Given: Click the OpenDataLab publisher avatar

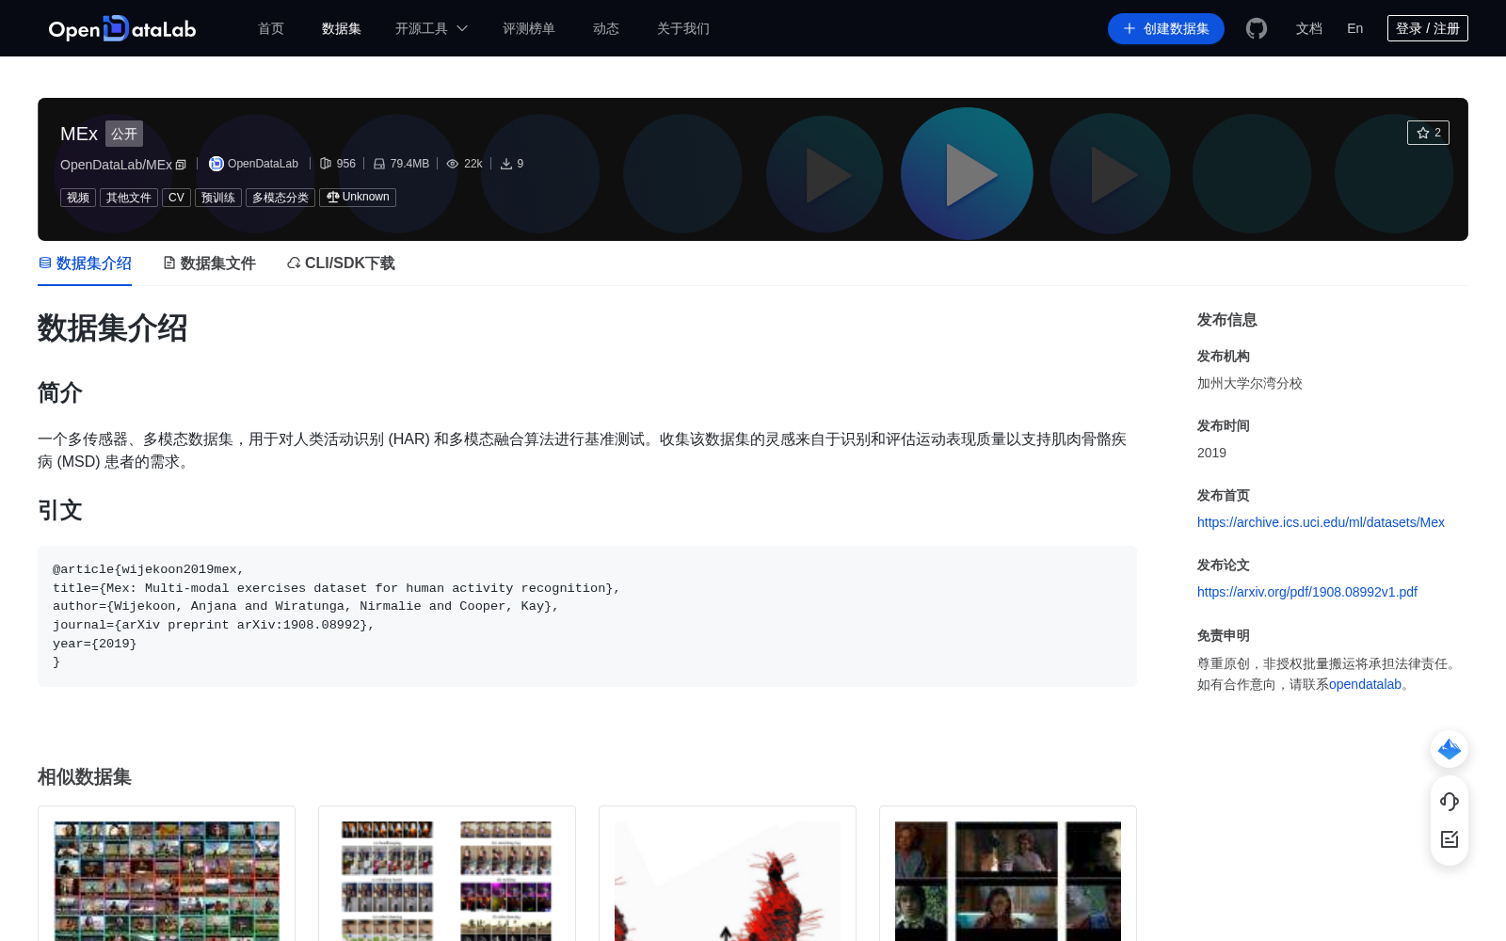Looking at the screenshot, I should (216, 164).
